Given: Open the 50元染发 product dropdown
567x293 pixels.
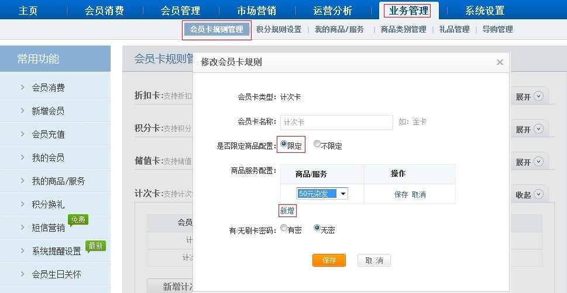Looking at the screenshot, I should pos(342,194).
